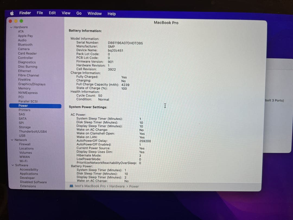
Task: Collapse the Hardware section
Action: pos(12,27)
